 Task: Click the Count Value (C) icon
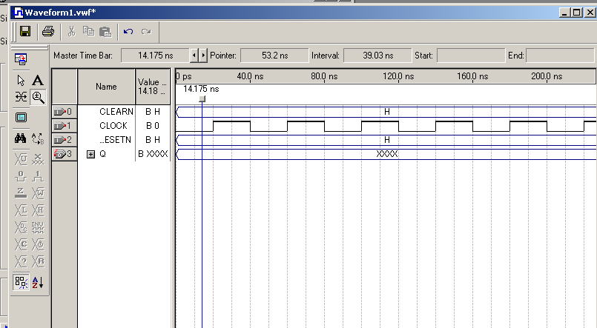coord(21,244)
